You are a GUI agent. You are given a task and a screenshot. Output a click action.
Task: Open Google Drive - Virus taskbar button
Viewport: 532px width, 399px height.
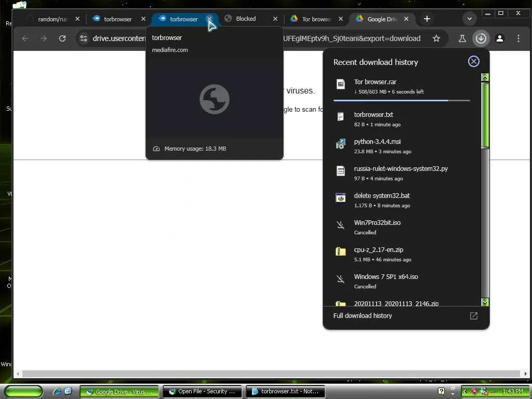pos(119,392)
